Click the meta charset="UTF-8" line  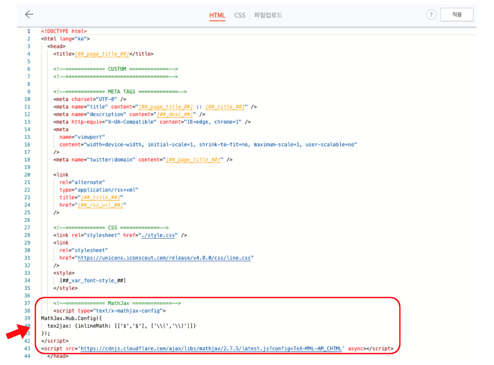click(90, 99)
